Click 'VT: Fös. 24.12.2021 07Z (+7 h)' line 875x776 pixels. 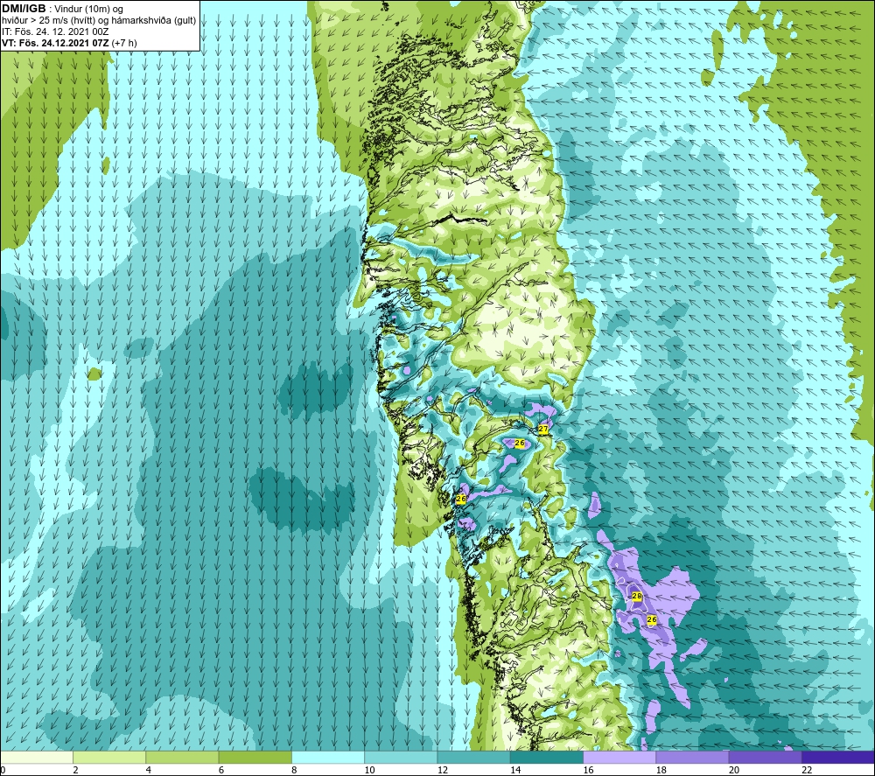click(x=70, y=42)
